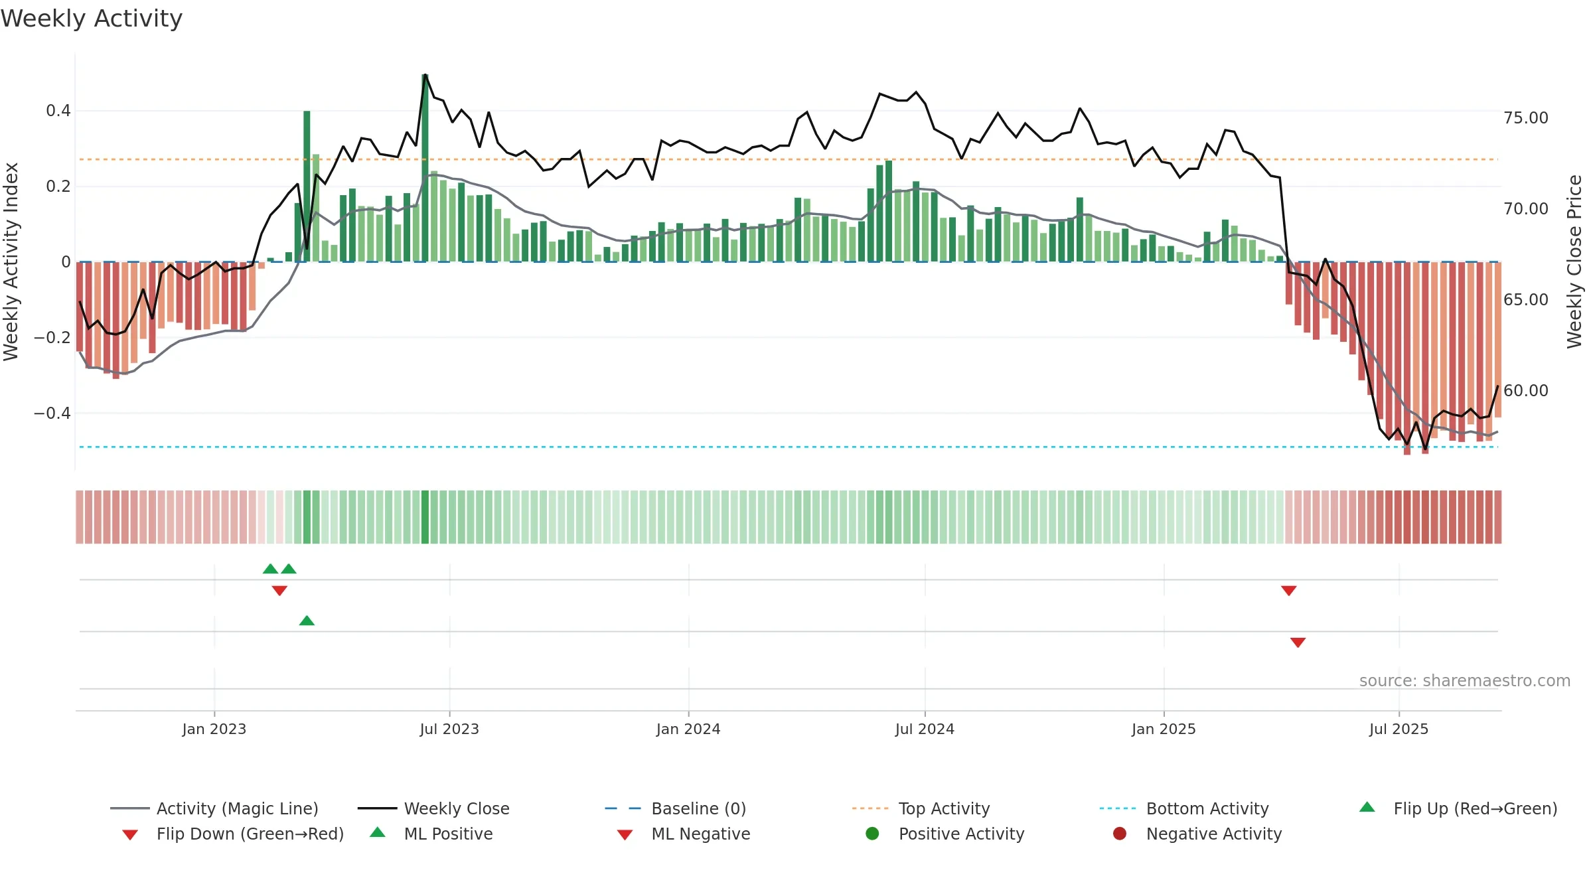This screenshot has width=1593, height=896.
Task: Click the Weekly Close Price axis title
Action: (1574, 262)
